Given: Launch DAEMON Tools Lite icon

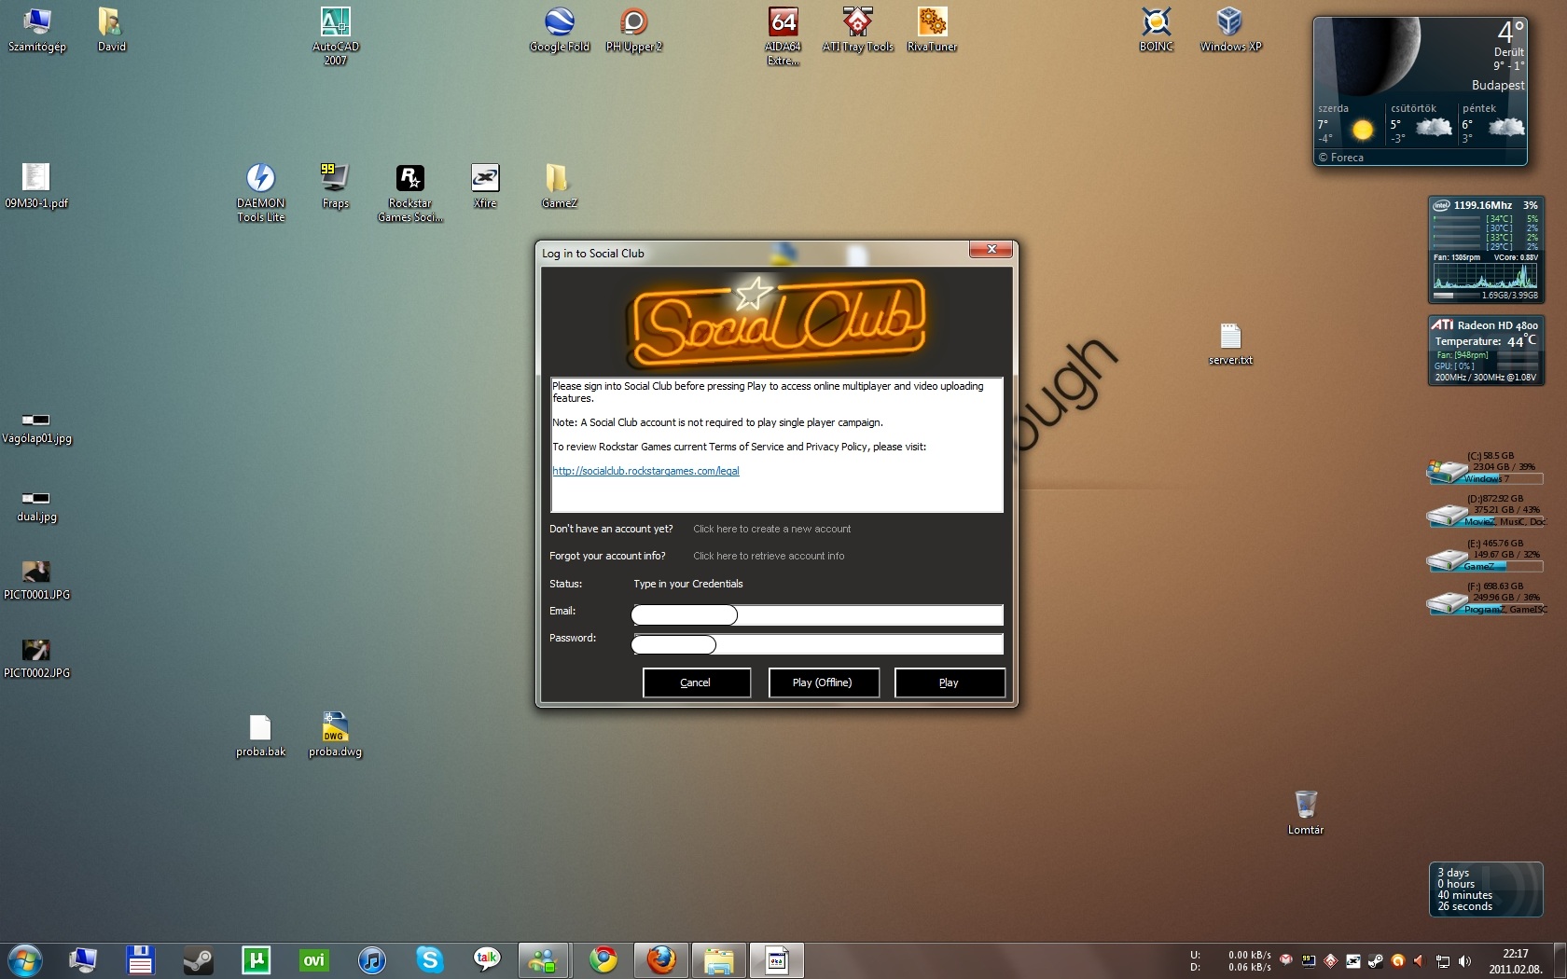Looking at the screenshot, I should click(260, 192).
